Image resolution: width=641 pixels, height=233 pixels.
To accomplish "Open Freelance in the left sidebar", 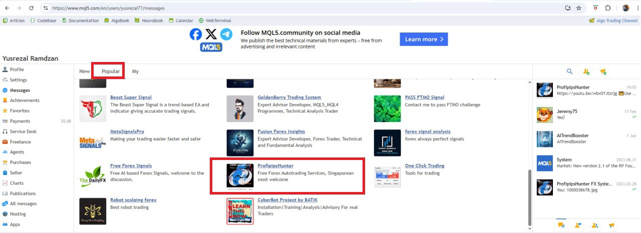I will (20, 142).
